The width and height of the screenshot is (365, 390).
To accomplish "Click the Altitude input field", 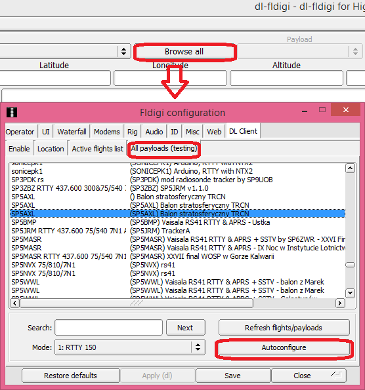I will [x=286, y=78].
